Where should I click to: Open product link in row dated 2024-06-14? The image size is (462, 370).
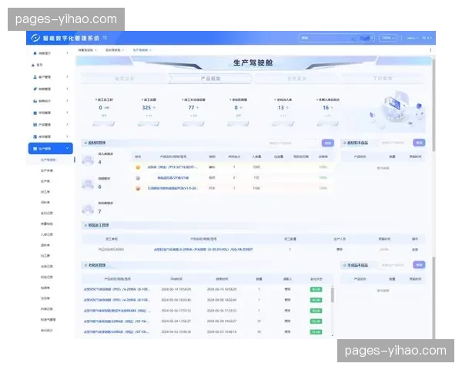(x=117, y=290)
